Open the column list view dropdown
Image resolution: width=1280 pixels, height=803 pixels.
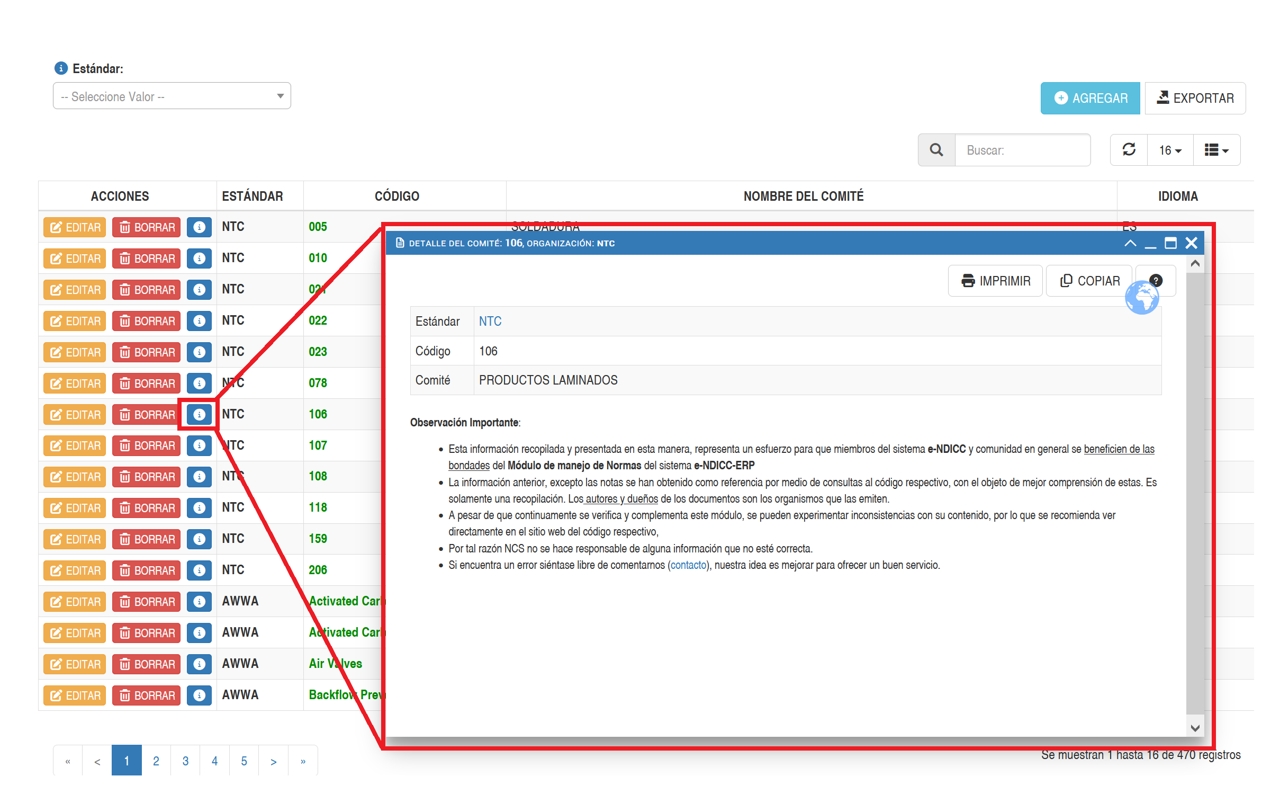[1216, 150]
